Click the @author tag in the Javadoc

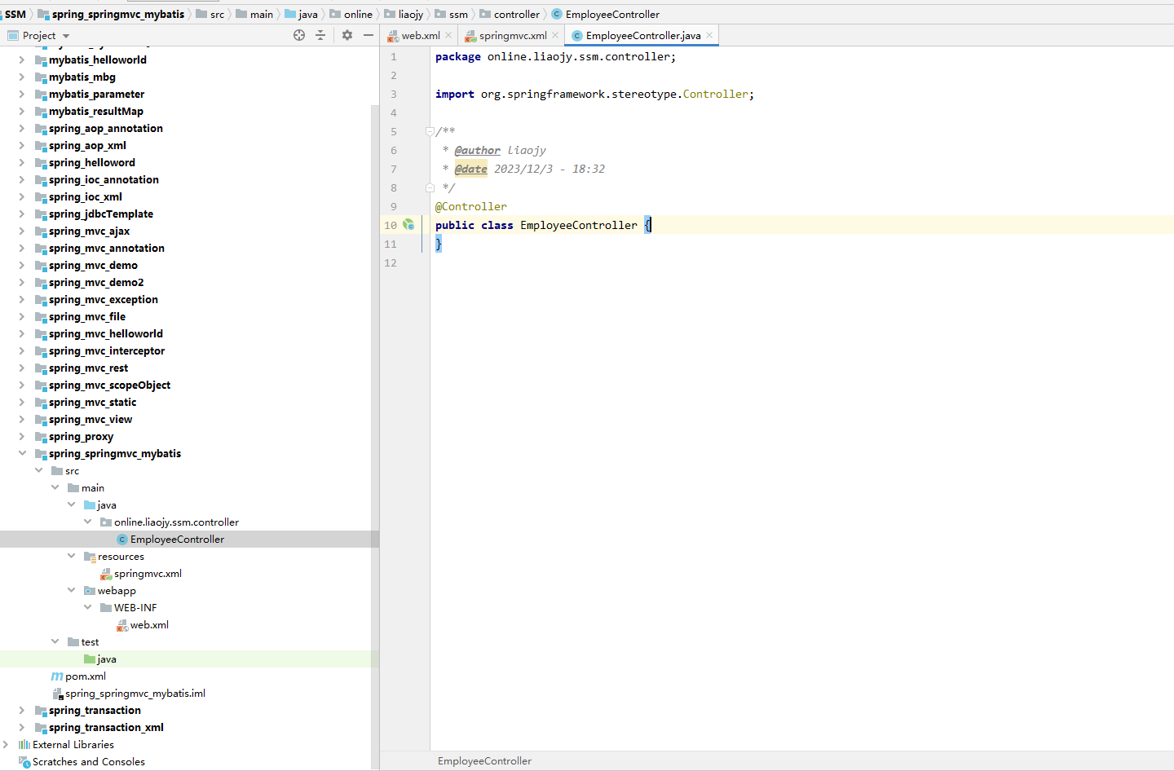(478, 150)
